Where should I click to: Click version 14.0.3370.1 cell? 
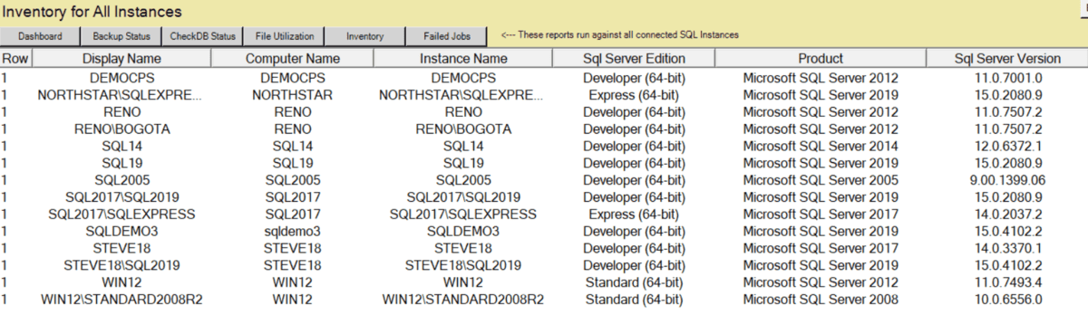pos(1007,249)
